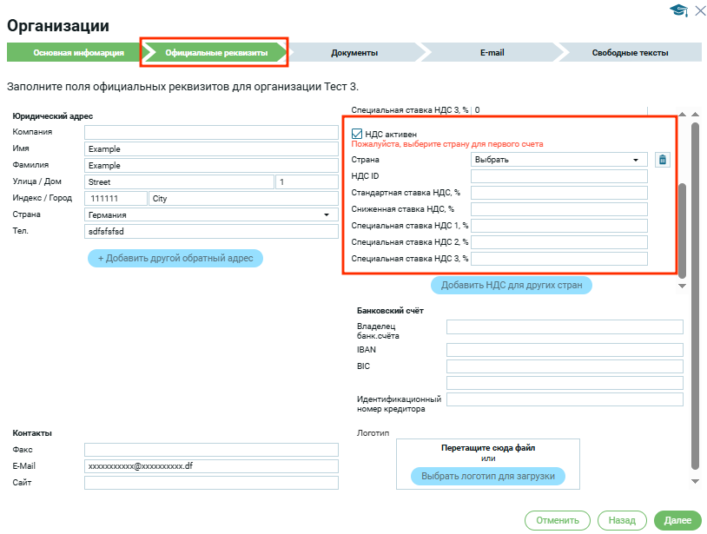This screenshot has height=534, width=707.
Task: Click the Отменить button
Action: point(557,520)
